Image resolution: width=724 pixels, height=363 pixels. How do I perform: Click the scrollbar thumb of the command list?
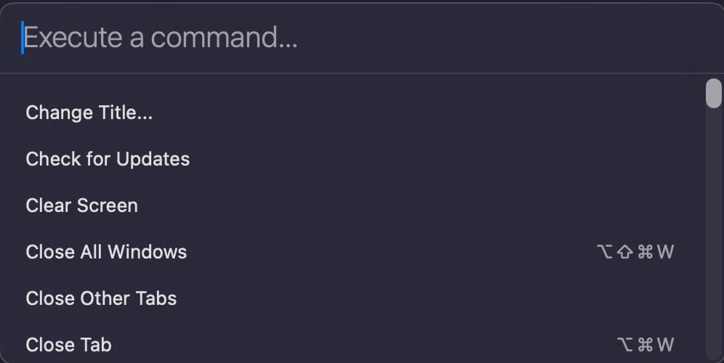[713, 94]
